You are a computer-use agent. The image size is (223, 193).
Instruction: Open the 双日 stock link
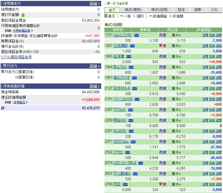(117, 184)
